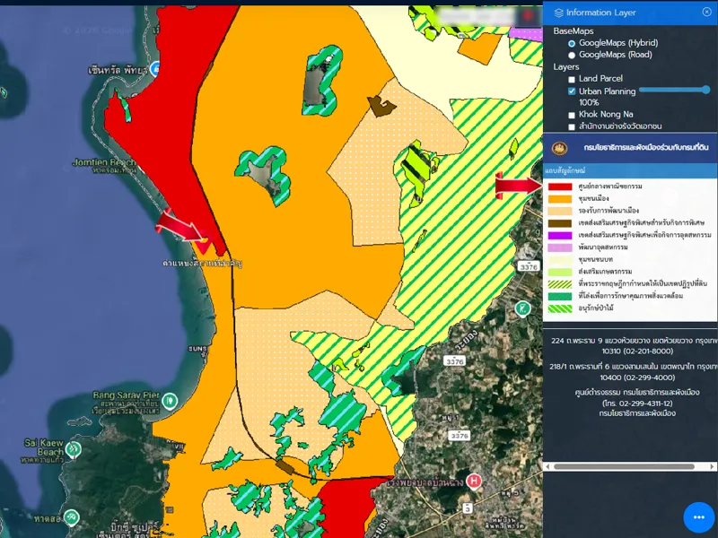Viewport: 718px width, 538px height.
Task: Adjust the Urban Planning opacity slider
Action: [705, 90]
